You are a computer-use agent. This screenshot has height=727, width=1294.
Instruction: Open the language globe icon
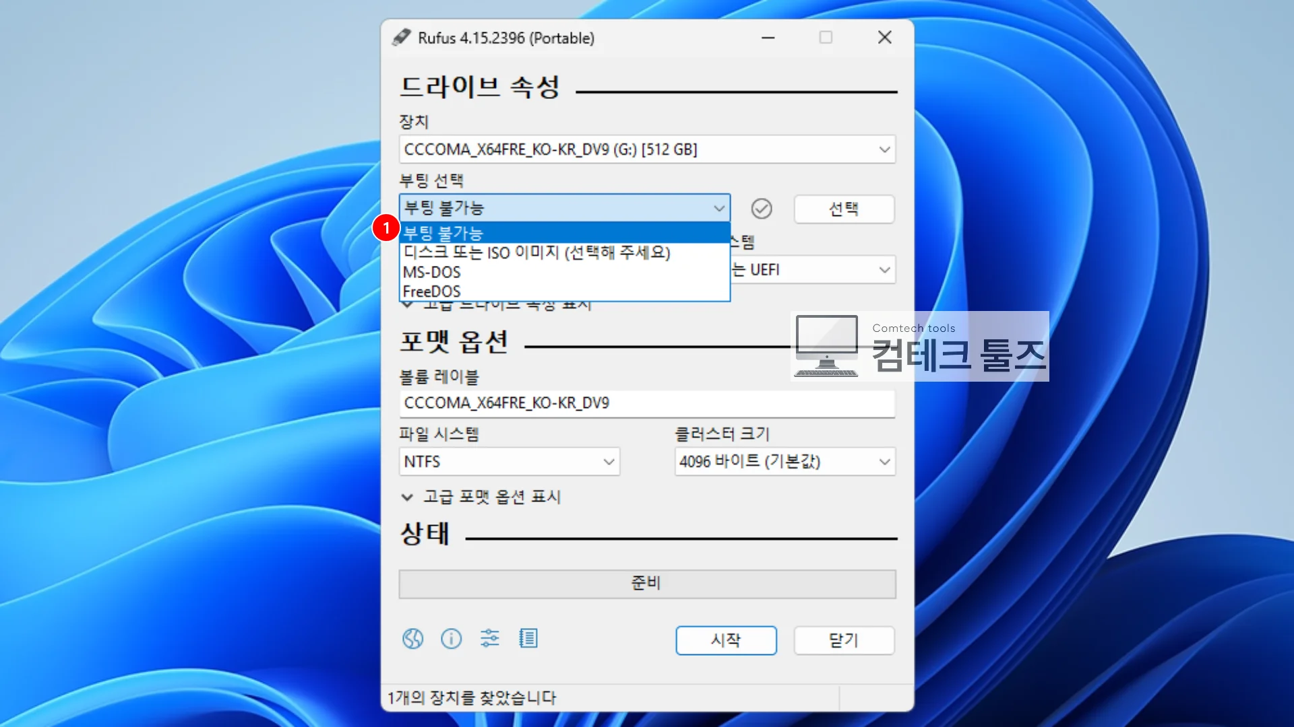click(x=412, y=638)
